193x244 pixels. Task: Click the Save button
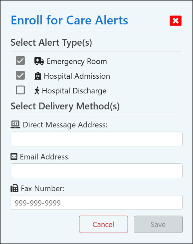click(x=158, y=224)
